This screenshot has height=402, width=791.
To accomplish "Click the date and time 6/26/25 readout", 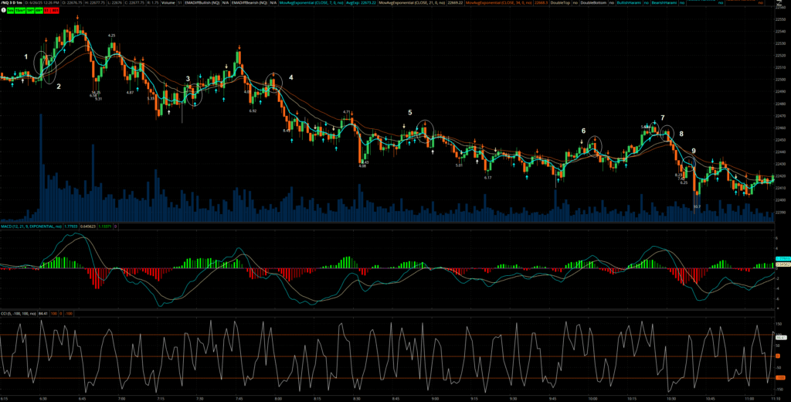I will pyautogui.click(x=42, y=2).
